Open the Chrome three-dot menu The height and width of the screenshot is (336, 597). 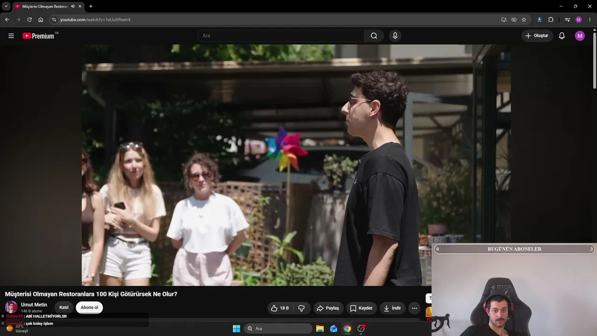(x=590, y=20)
